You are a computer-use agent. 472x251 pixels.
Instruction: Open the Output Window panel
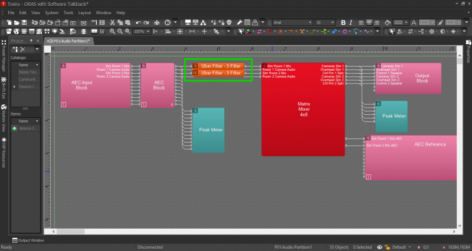(x=28, y=240)
